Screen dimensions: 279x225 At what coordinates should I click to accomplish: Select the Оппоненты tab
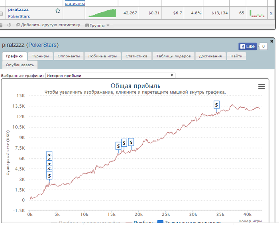pyautogui.click(x=69, y=56)
